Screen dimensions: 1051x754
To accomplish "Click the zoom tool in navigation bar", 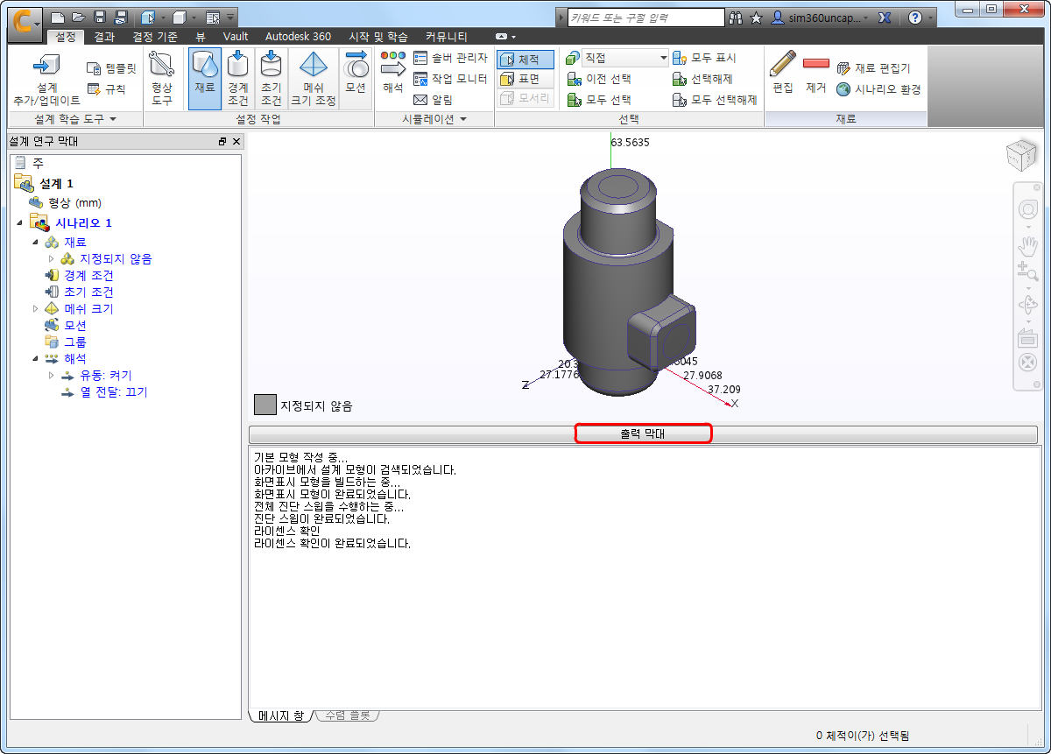I will 1027,271.
